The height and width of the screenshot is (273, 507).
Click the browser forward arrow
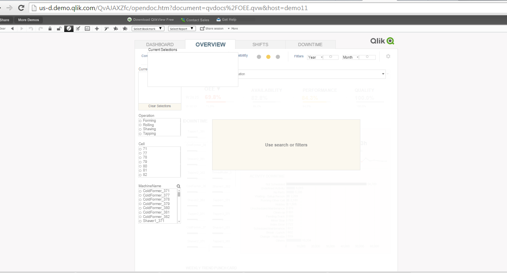pyautogui.click(x=9, y=8)
